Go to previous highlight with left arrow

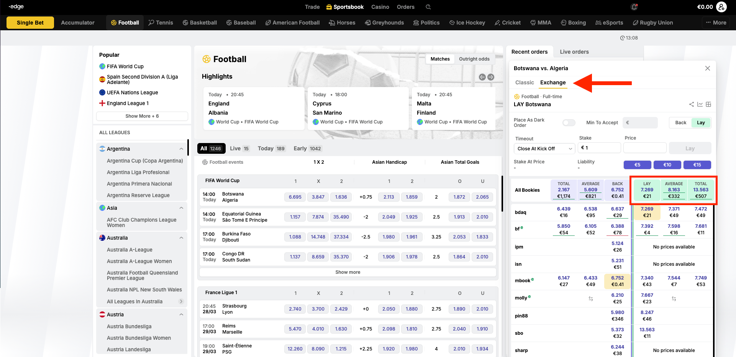click(x=482, y=77)
